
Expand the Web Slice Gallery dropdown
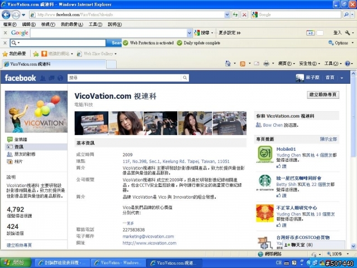pos(115,54)
